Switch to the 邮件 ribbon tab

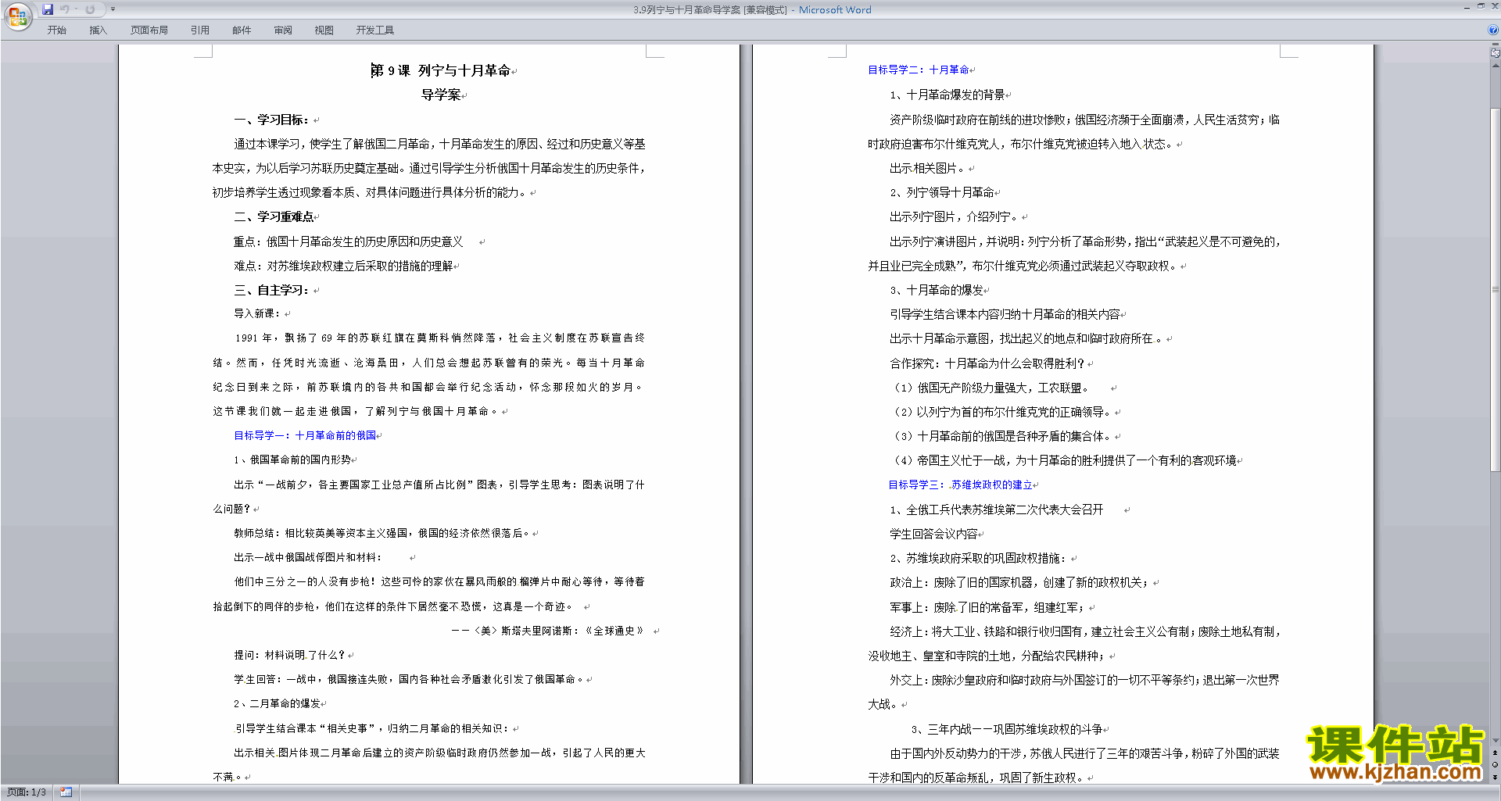242,30
